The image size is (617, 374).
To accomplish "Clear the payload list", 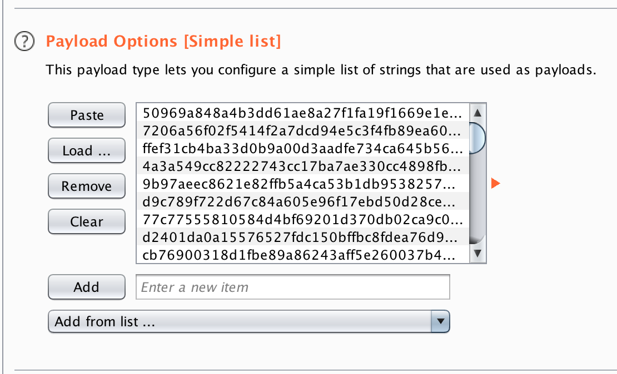I will [86, 222].
